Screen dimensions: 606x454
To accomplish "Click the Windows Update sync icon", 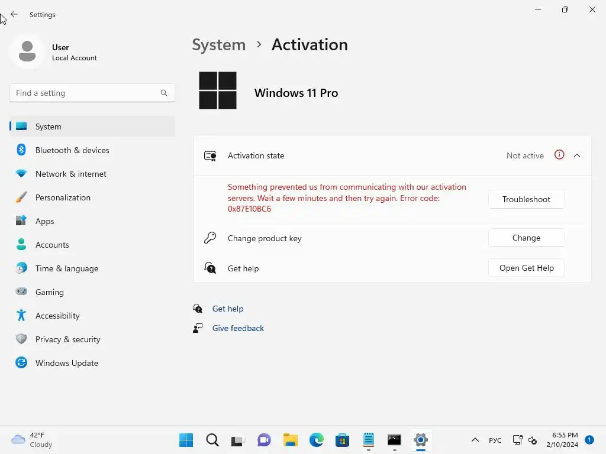I will point(21,362).
